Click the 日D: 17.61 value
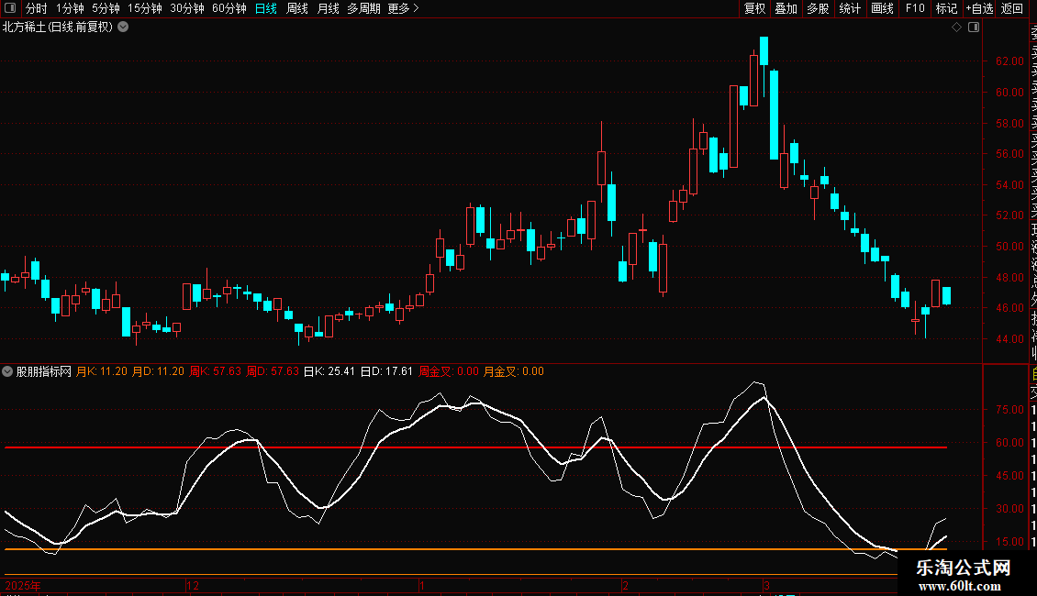Image resolution: width=1037 pixels, height=596 pixels. (x=386, y=371)
